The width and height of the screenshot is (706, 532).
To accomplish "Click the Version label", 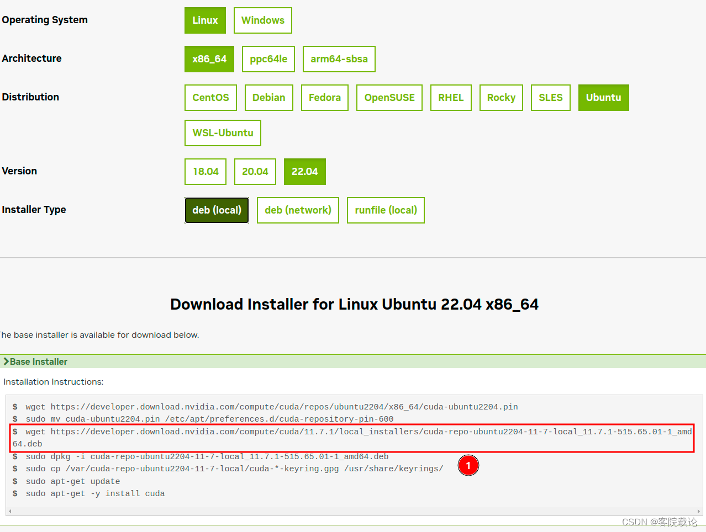I will click(x=19, y=171).
